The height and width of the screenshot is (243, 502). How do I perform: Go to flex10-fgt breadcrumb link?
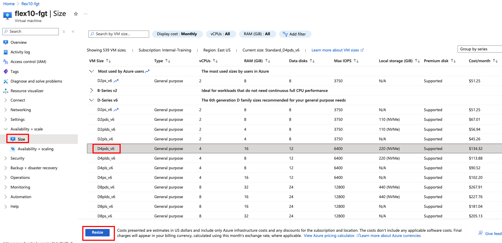pyautogui.click(x=30, y=4)
